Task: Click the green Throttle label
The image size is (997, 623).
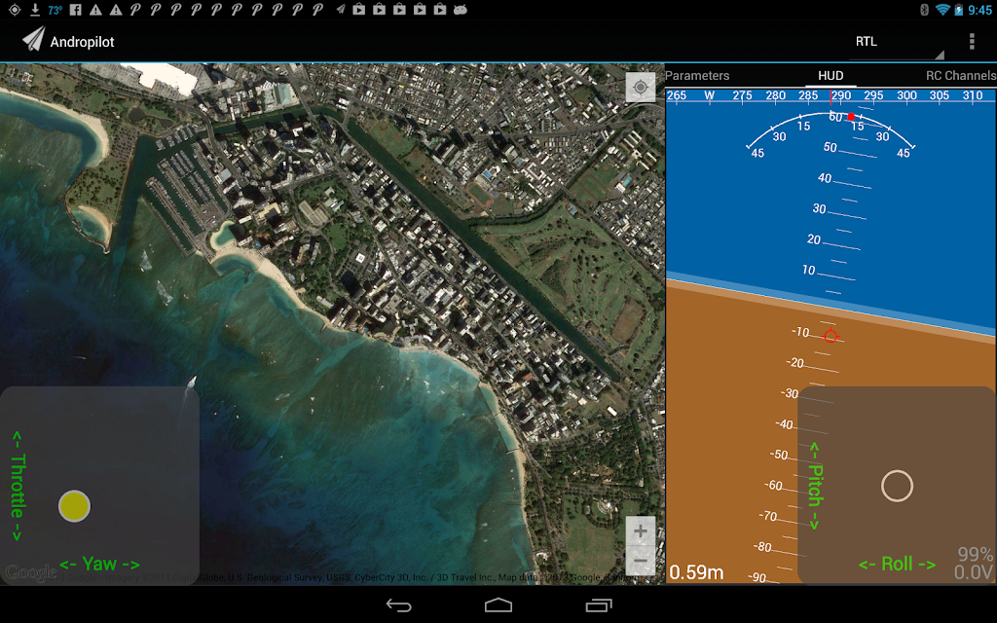Action: (x=18, y=486)
